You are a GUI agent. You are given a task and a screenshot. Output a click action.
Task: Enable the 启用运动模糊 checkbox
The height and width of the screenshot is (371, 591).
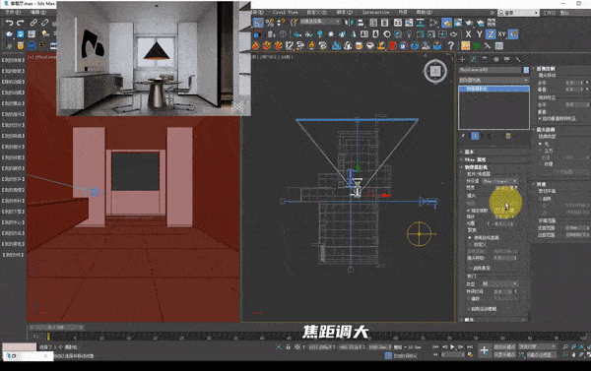coord(469,309)
